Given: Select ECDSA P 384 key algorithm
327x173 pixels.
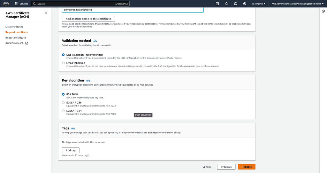Looking at the screenshot, I should pos(63,111).
